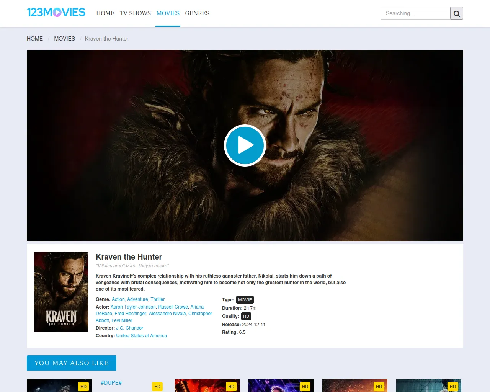Open actor Alessandro Nivola's page
Screen dimensions: 490x392
click(167, 314)
